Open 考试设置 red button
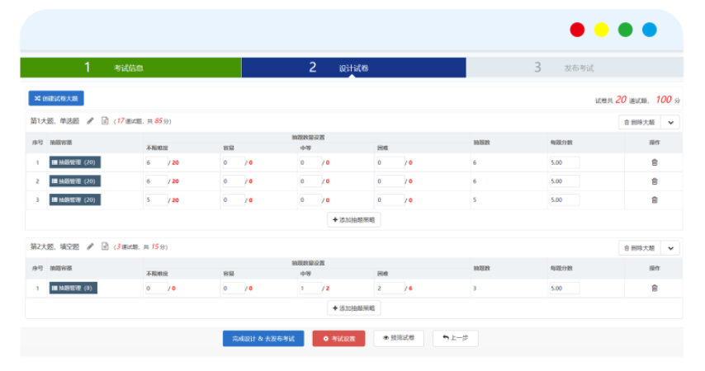 (338, 339)
